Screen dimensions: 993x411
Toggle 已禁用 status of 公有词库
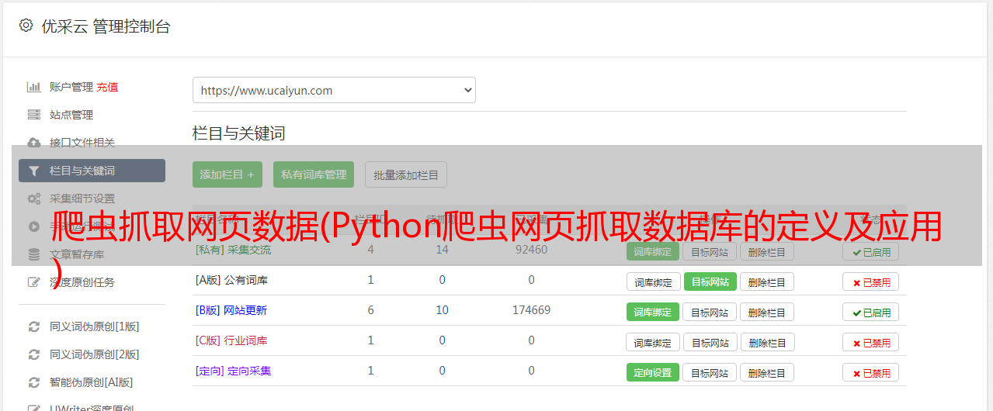click(x=870, y=281)
